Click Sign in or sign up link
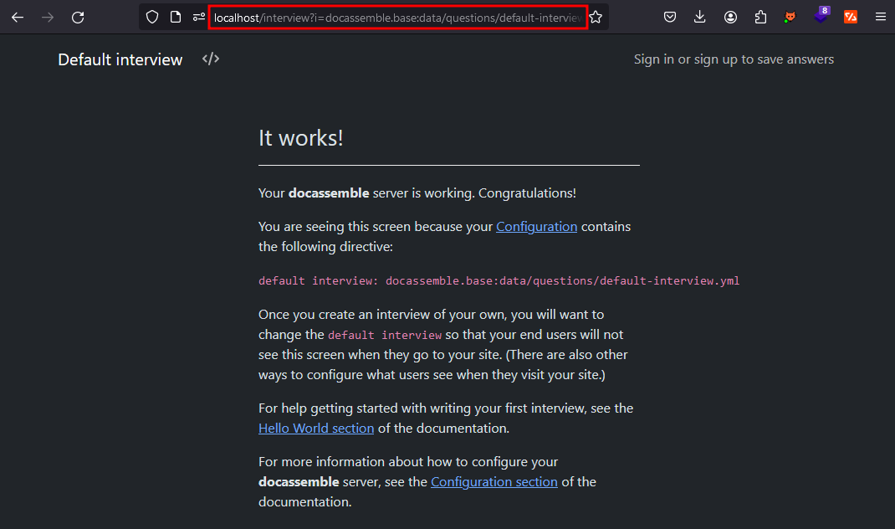The image size is (895, 529). (x=734, y=59)
